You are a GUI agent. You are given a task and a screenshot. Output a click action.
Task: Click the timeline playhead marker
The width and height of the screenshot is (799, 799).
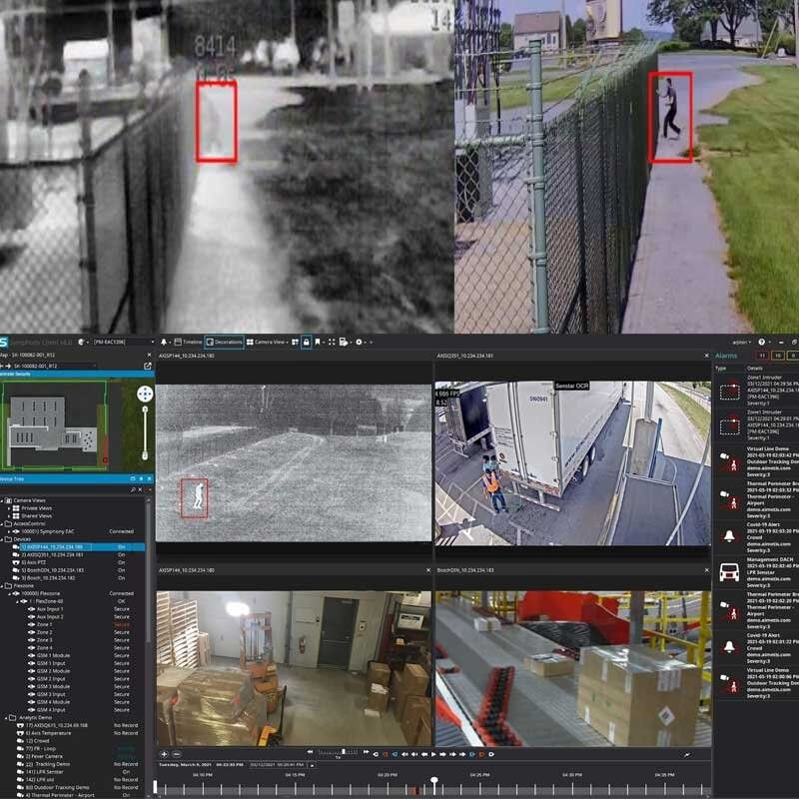(433, 780)
